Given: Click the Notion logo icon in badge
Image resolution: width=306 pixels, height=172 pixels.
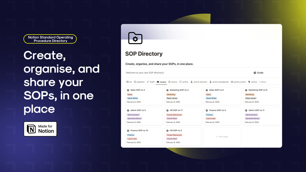Looking at the screenshot, I should click(31, 129).
